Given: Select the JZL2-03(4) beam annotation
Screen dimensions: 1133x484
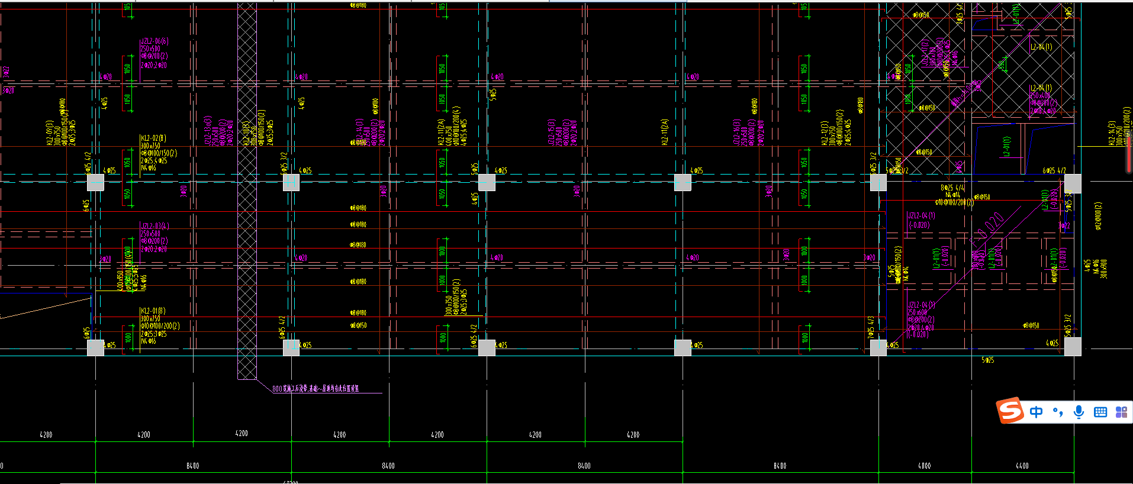Looking at the screenshot, I should click(x=155, y=226).
